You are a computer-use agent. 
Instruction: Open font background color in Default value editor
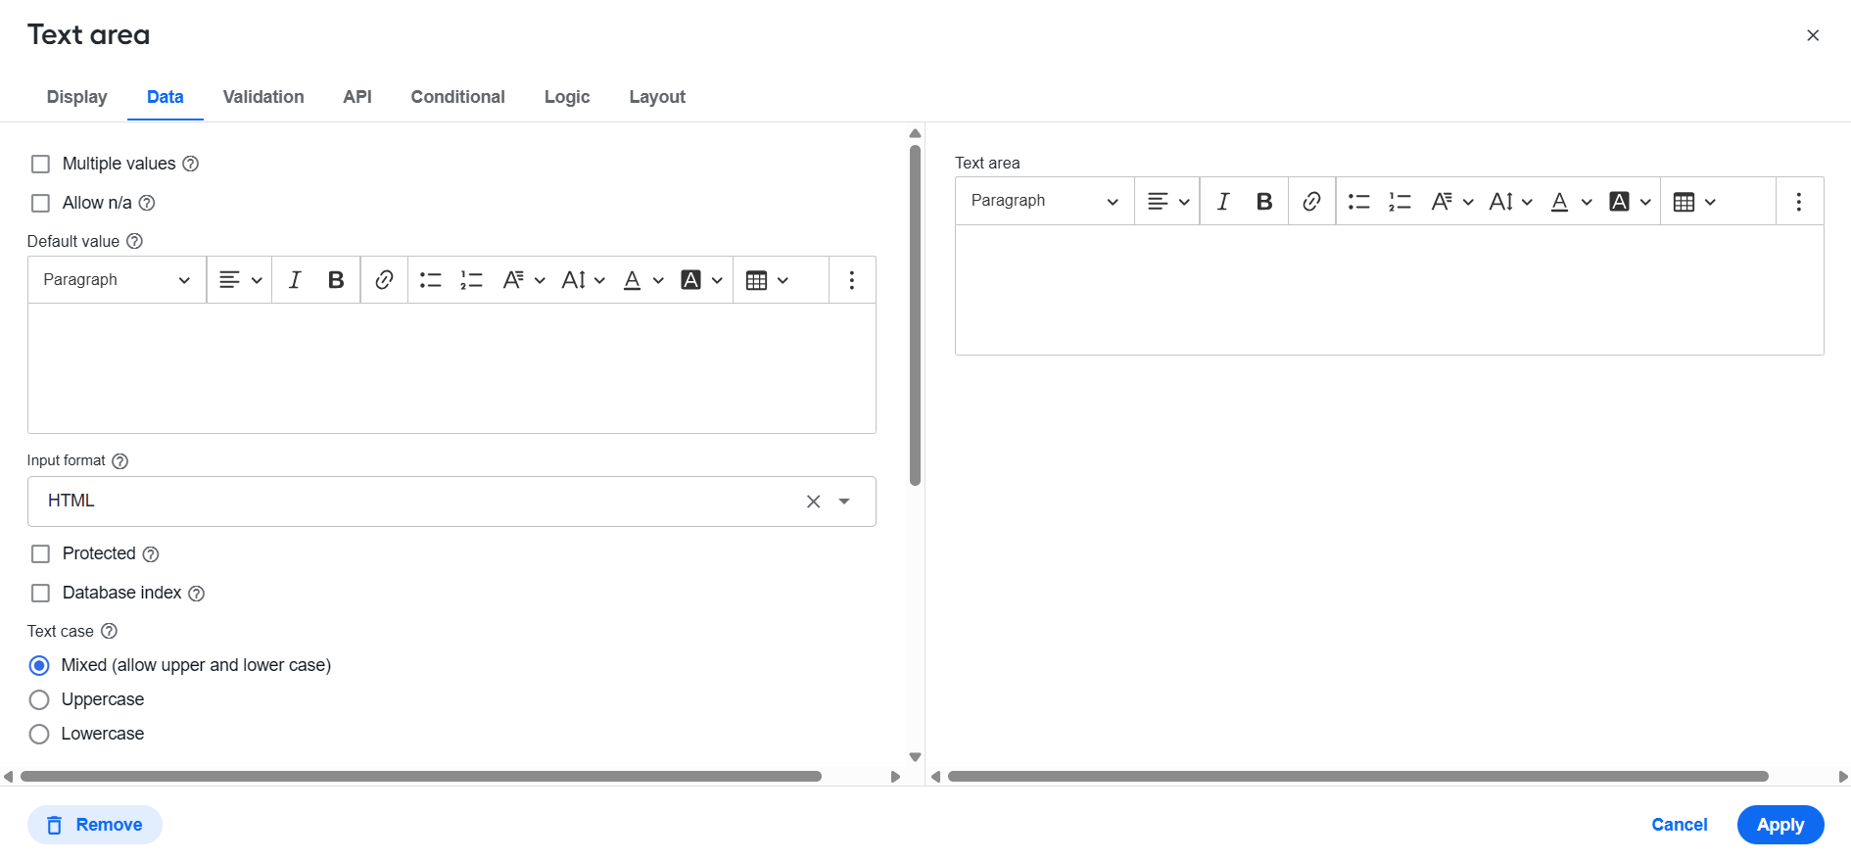click(x=701, y=280)
